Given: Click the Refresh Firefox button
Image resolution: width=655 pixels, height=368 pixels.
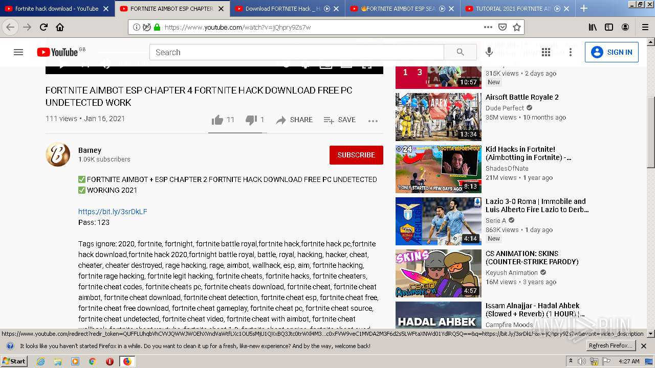Looking at the screenshot, I should 611,346.
